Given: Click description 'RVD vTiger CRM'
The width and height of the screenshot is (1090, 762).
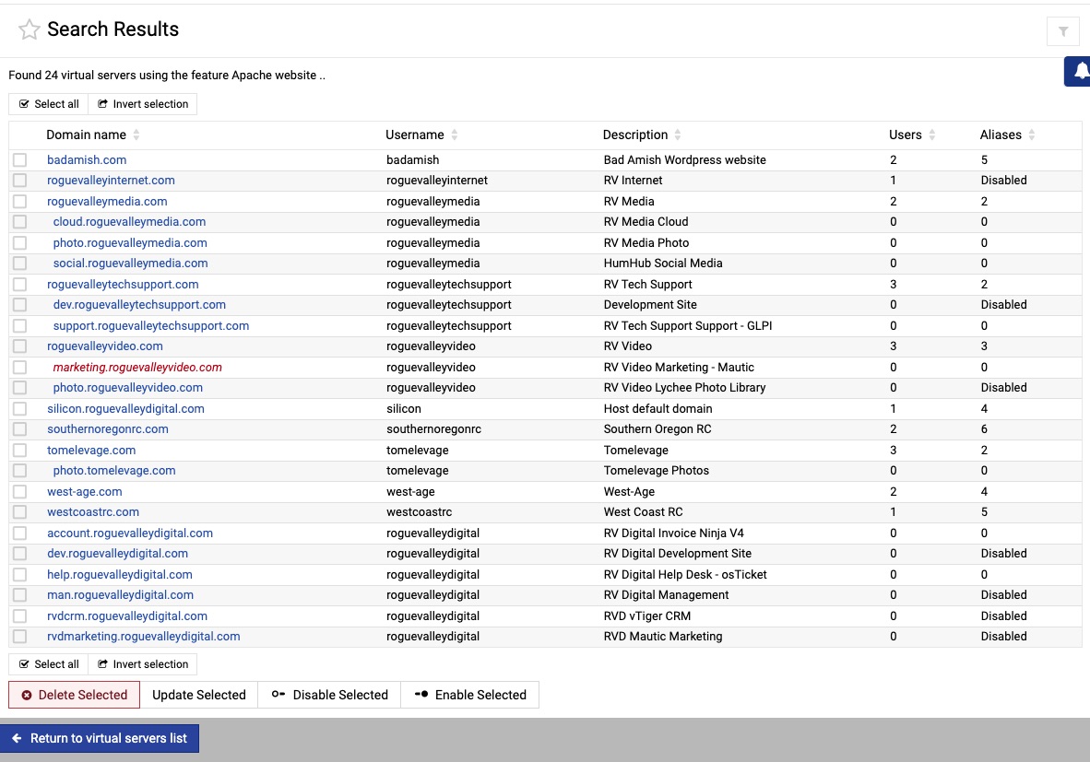Looking at the screenshot, I should click(647, 616).
